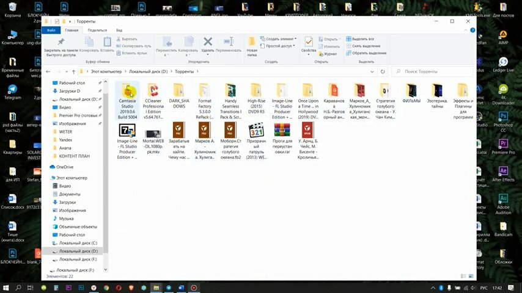Select CCleaner Professional Edition folder
This screenshot has width=522, height=293.
coord(153,101)
